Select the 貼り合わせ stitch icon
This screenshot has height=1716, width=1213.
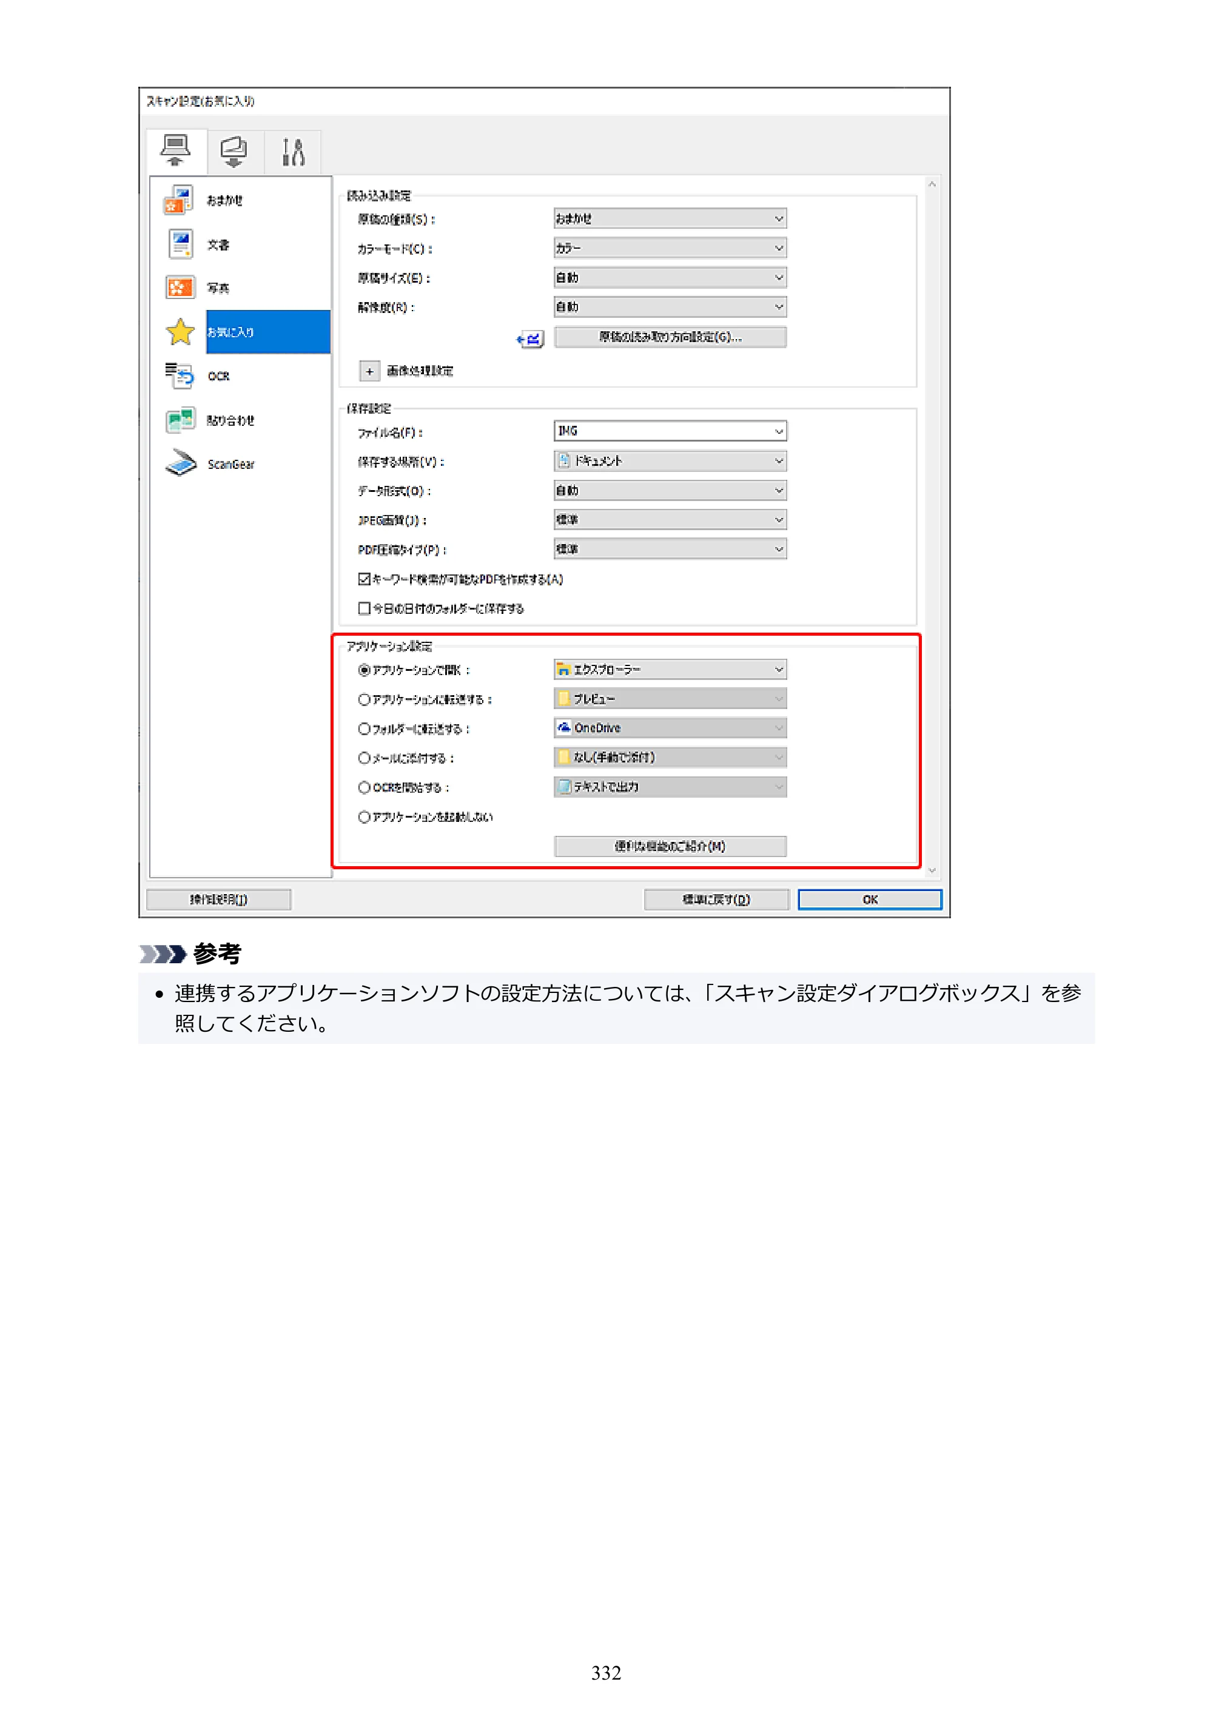[x=180, y=420]
